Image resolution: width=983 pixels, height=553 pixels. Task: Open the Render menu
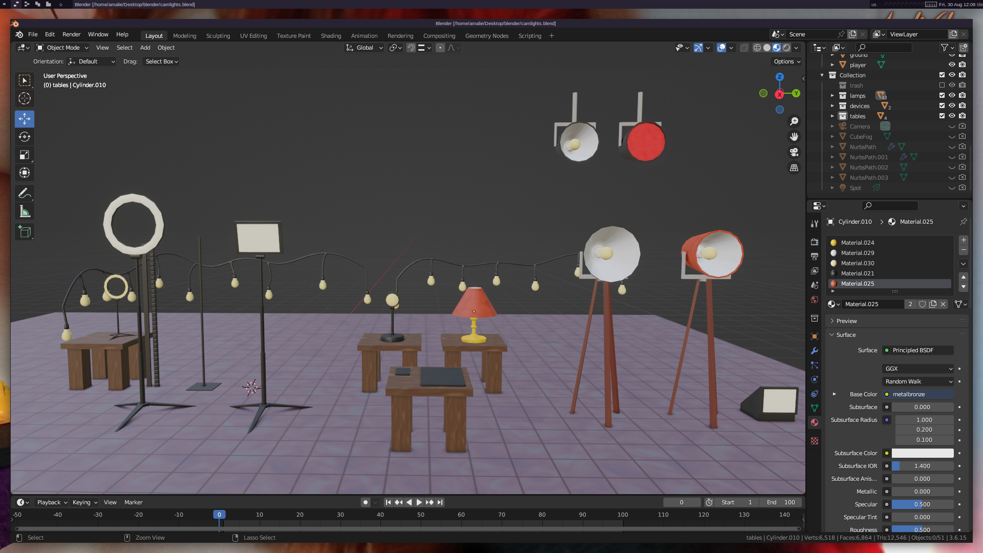(71, 34)
